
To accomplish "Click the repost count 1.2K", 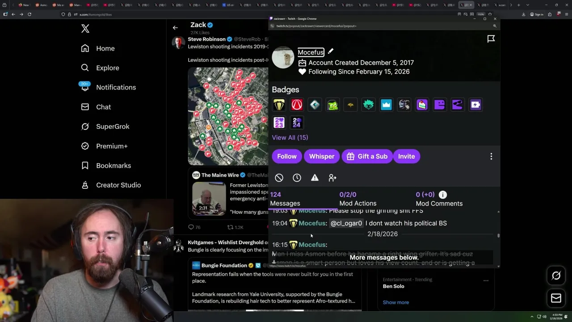I will click(x=236, y=227).
